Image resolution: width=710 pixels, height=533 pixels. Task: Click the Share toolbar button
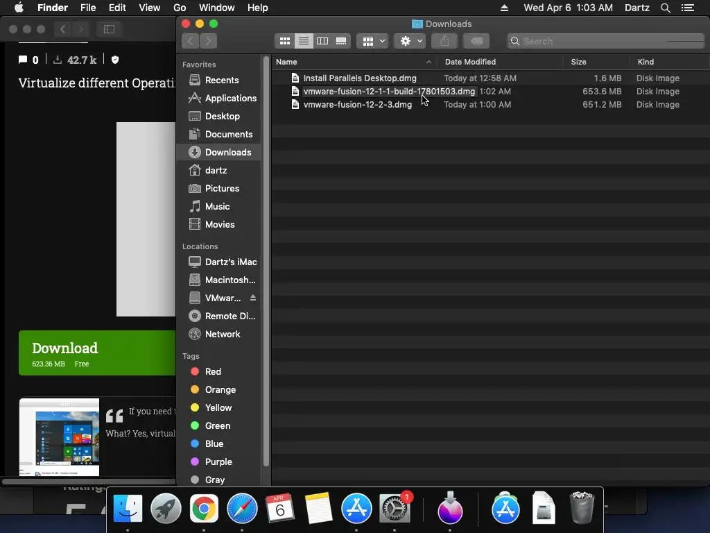[444, 41]
